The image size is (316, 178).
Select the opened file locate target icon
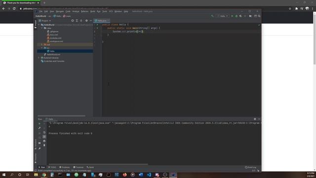coord(73,21)
